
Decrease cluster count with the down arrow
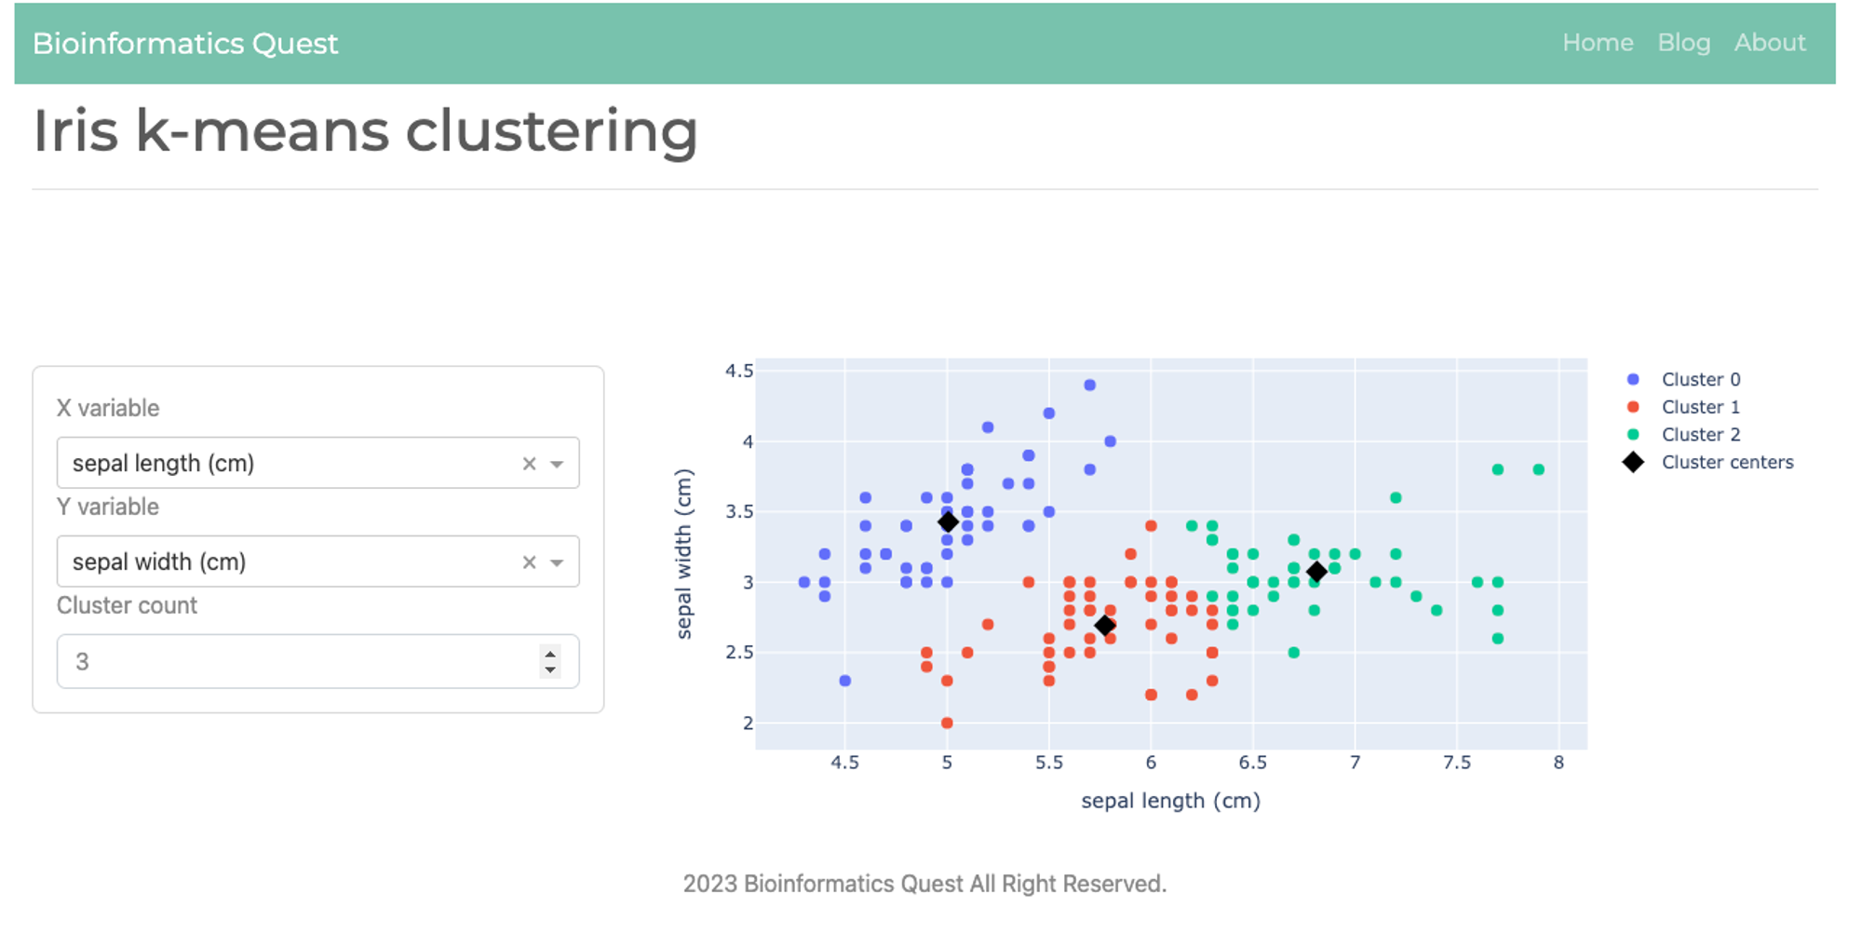coord(550,670)
